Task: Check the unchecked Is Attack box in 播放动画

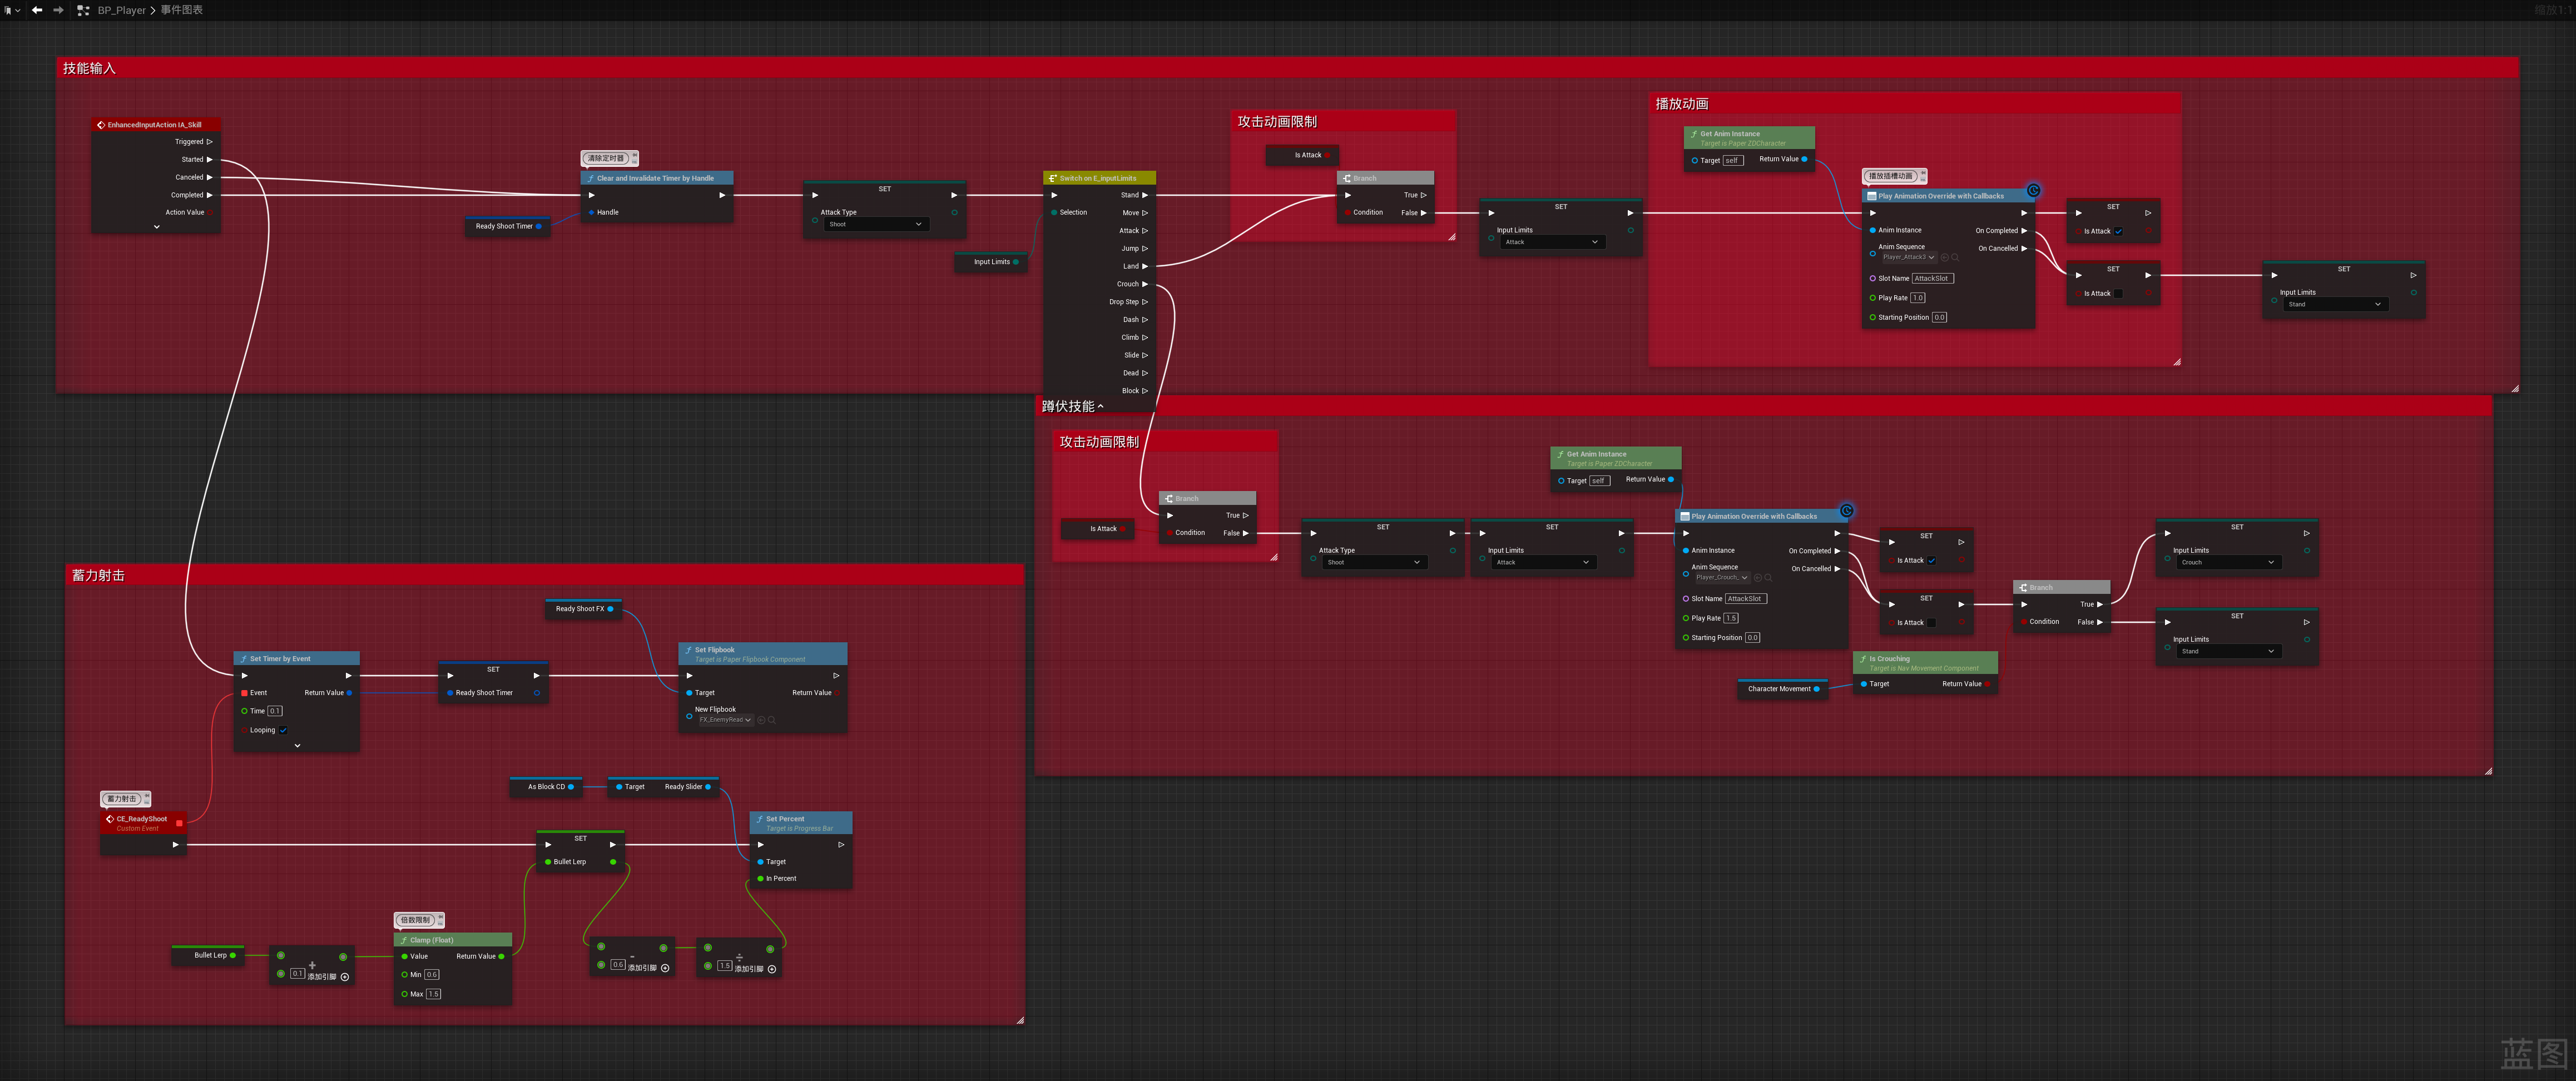Action: tap(2118, 294)
